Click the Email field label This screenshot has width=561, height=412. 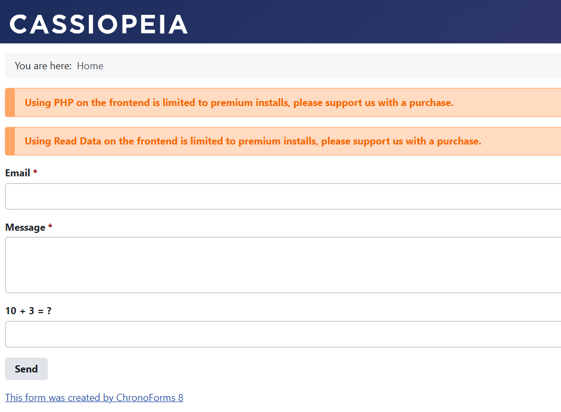tap(18, 173)
